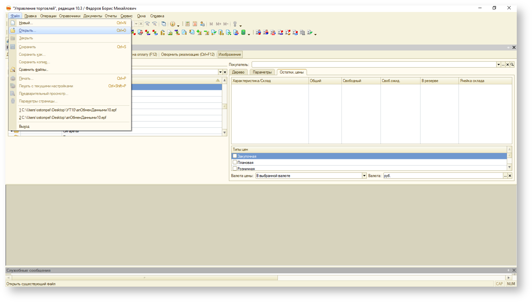Click Оформить реализацию (Ctrl+F12) button
532x302 pixels.
[188, 55]
